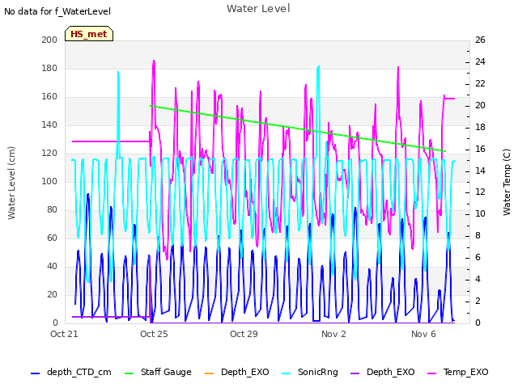Toggle SonicRng series label in legend
Screen dimensions: 518x388
pyautogui.click(x=318, y=372)
